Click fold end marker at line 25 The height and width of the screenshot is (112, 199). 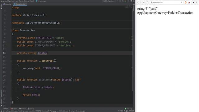[x=11, y=99]
